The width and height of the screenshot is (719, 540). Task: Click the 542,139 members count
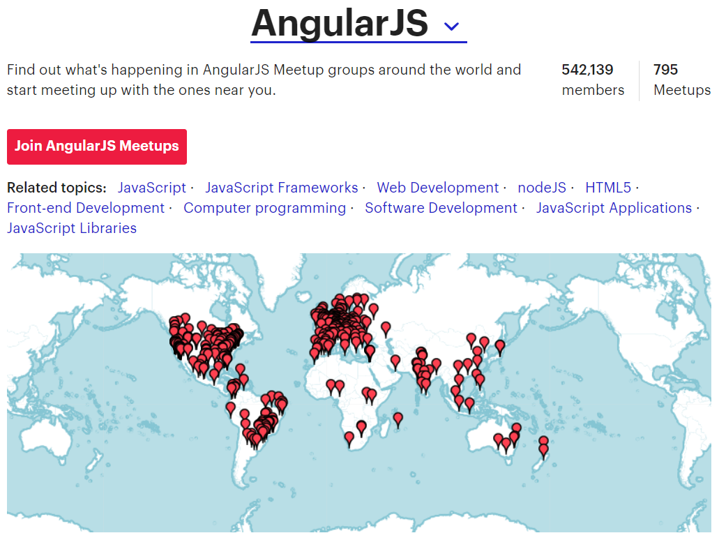coord(593,80)
